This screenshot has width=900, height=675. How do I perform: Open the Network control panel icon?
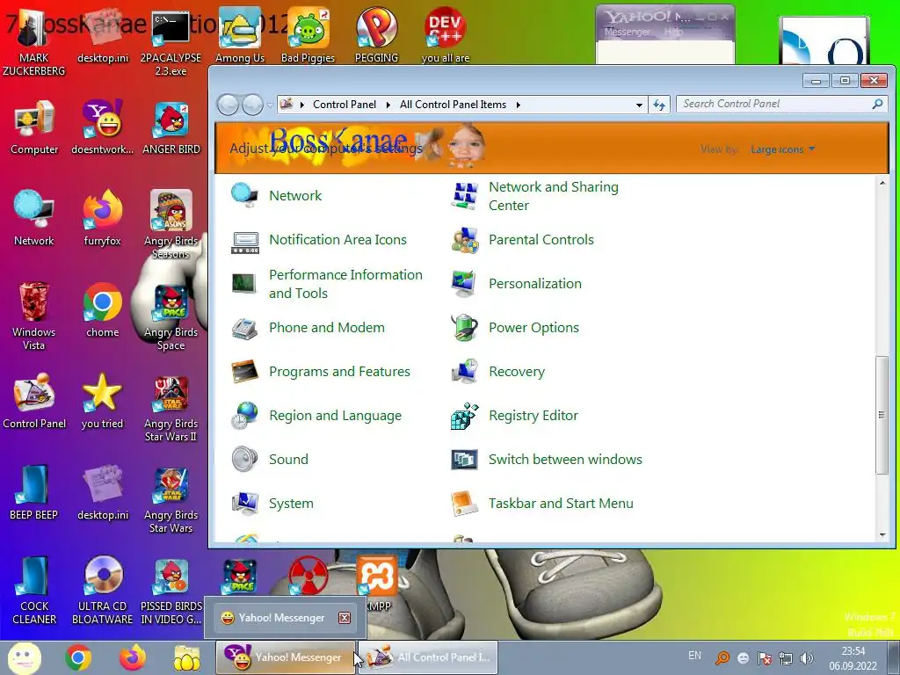click(245, 196)
